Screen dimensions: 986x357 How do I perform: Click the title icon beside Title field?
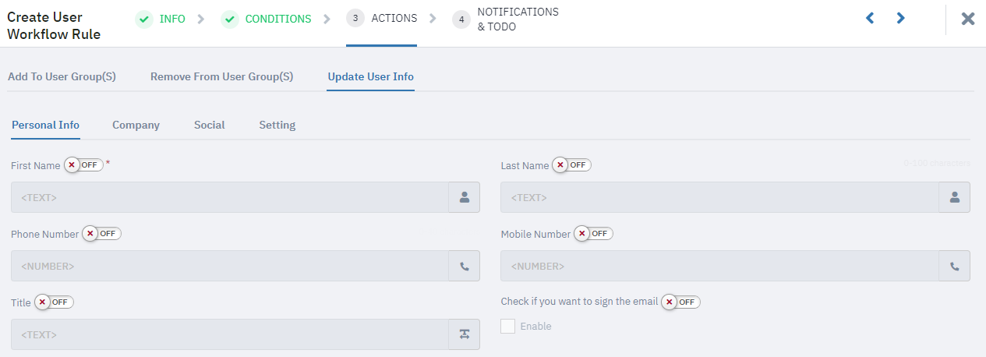click(x=465, y=334)
